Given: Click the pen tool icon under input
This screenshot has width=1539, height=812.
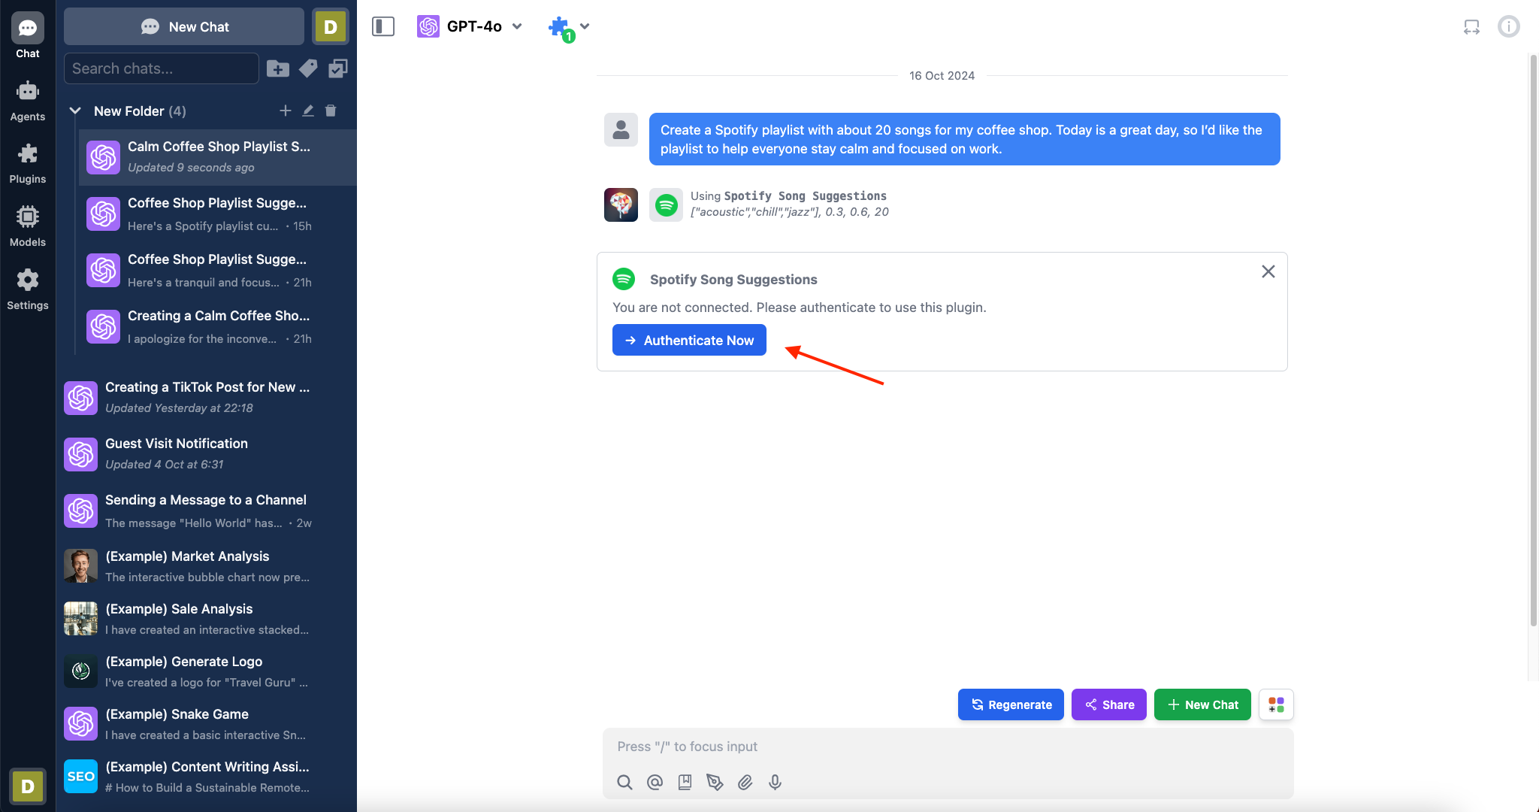Looking at the screenshot, I should 715,783.
